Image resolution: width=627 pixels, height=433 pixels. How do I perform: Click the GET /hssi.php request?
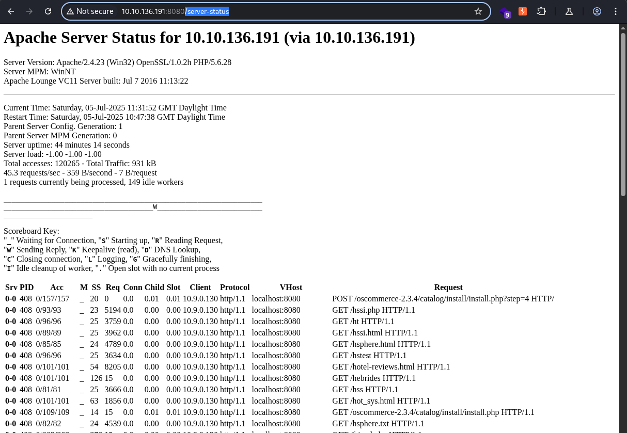[373, 310]
